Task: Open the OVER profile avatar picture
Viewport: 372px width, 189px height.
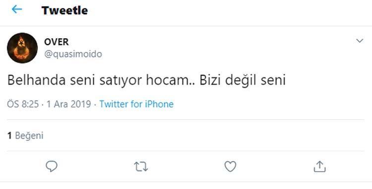Action: (x=22, y=48)
